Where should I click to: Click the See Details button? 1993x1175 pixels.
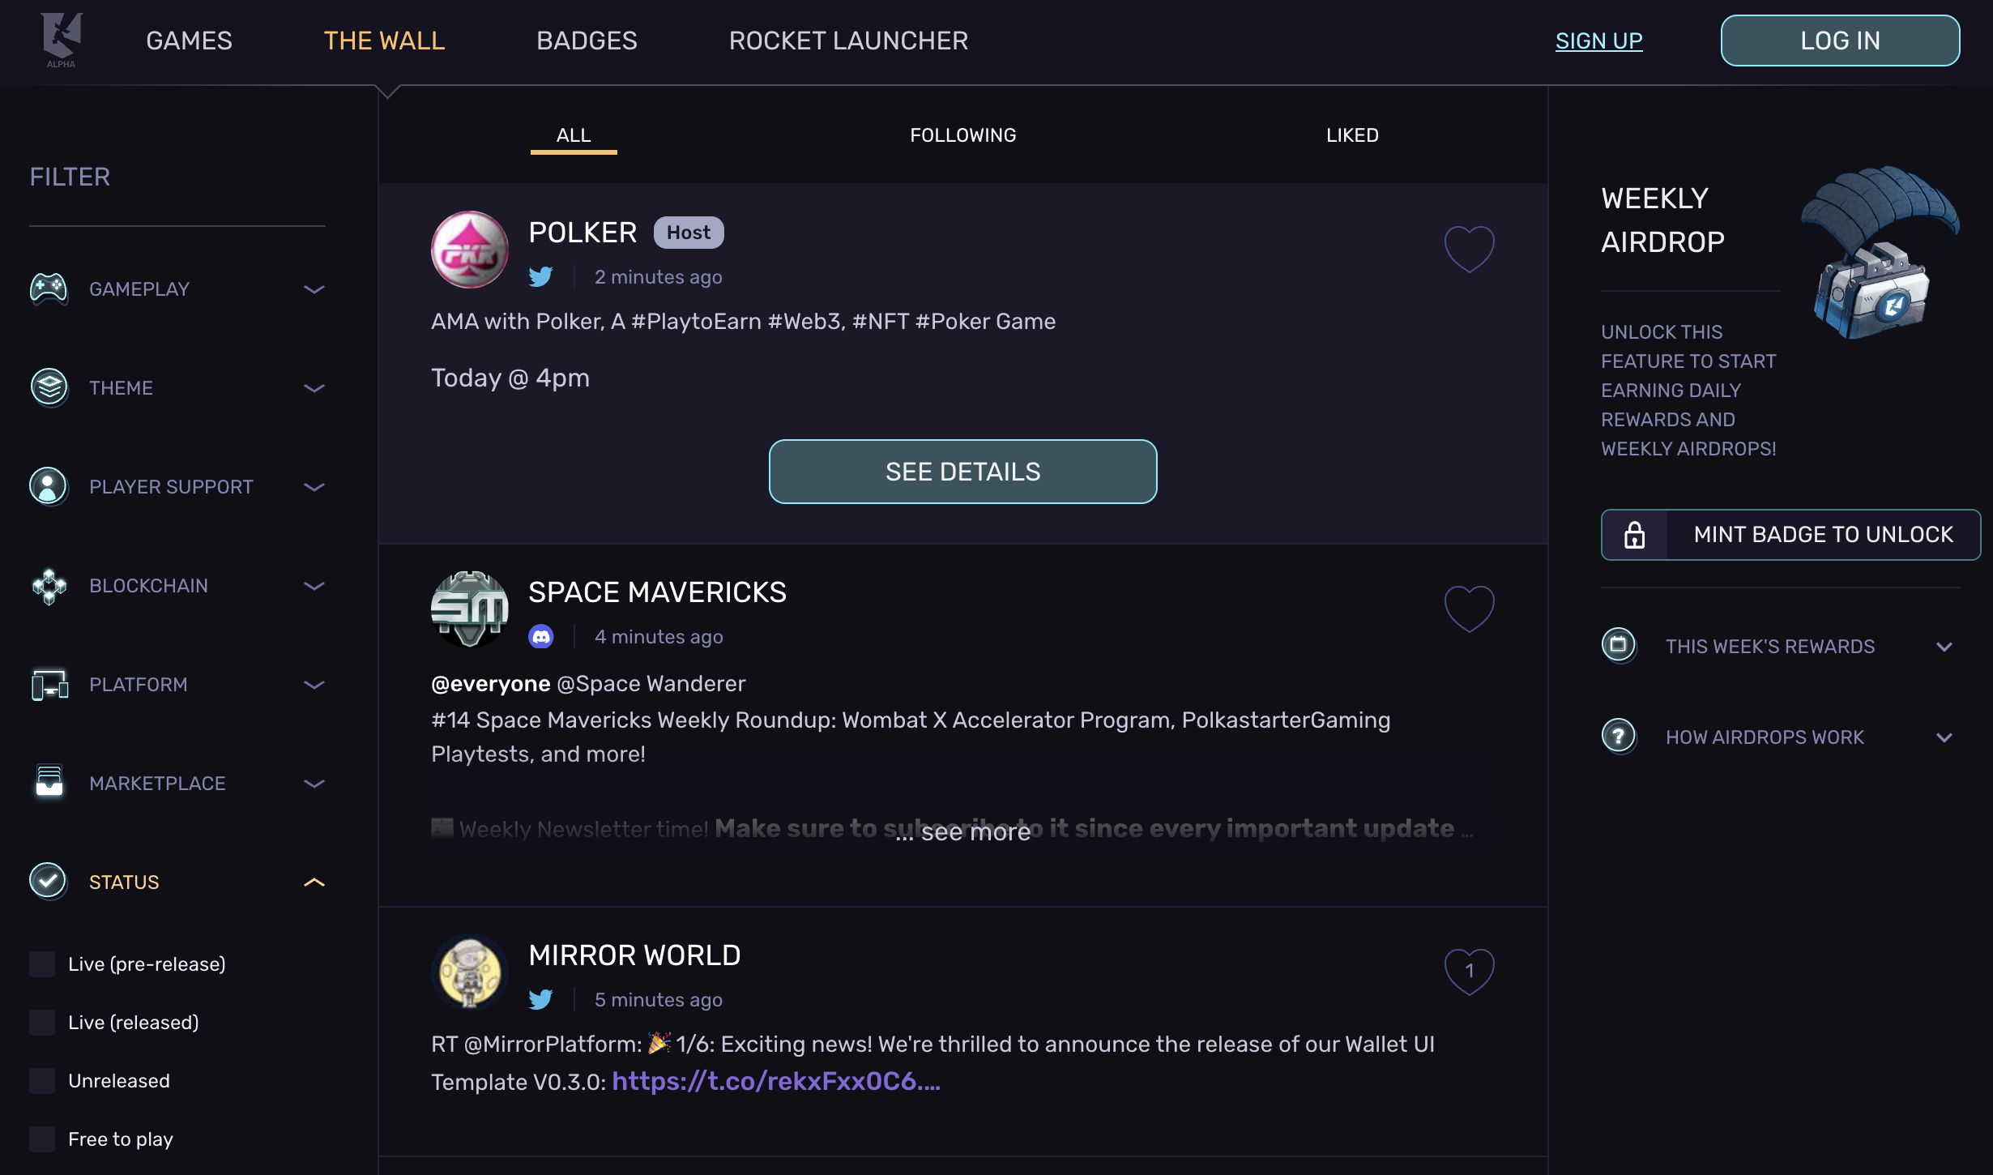click(962, 472)
